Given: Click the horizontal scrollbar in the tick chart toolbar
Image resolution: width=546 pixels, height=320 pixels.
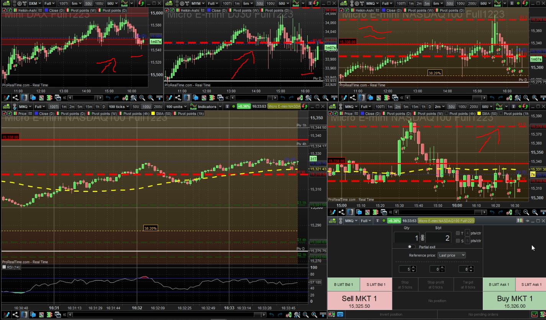Looking at the screenshot, I should click(167, 315).
